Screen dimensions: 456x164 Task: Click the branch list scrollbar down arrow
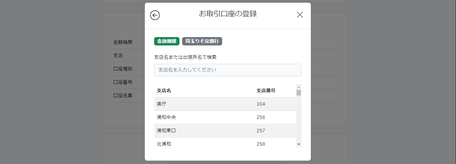point(299,144)
